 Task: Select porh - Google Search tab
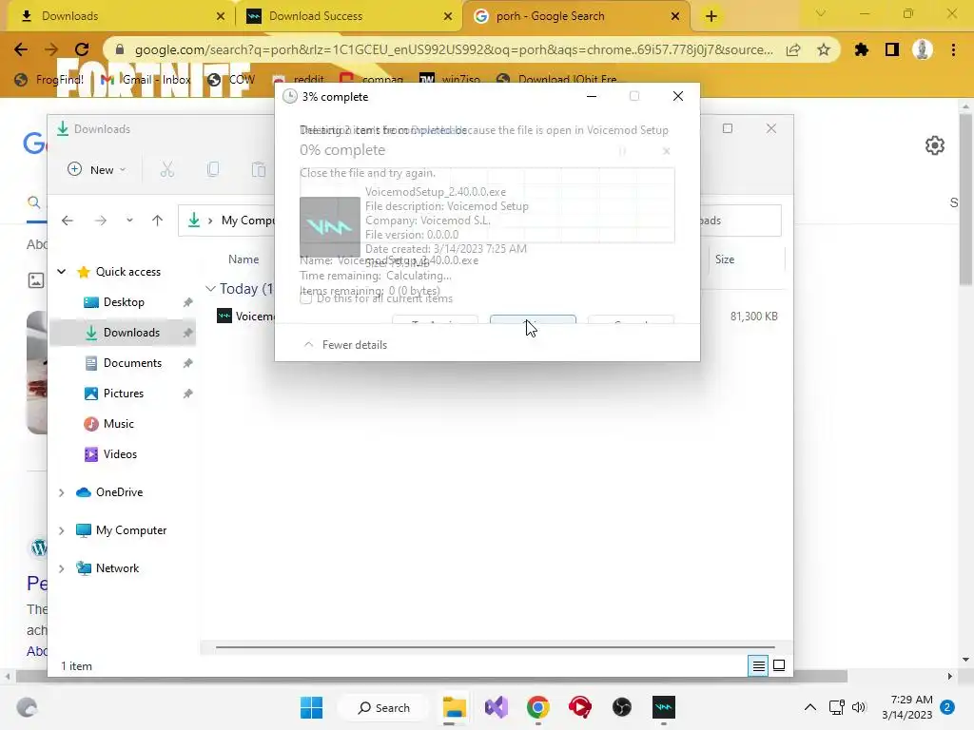pyautogui.click(x=576, y=16)
